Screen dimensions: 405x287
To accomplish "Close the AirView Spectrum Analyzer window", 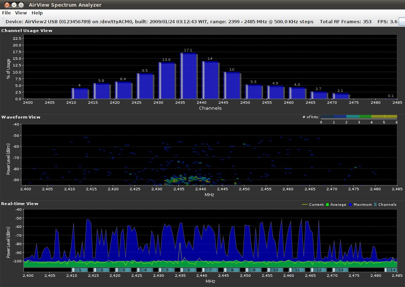I will coord(7,5).
